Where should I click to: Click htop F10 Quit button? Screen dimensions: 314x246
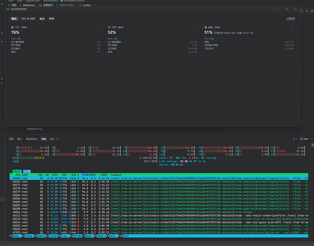tap(124, 236)
